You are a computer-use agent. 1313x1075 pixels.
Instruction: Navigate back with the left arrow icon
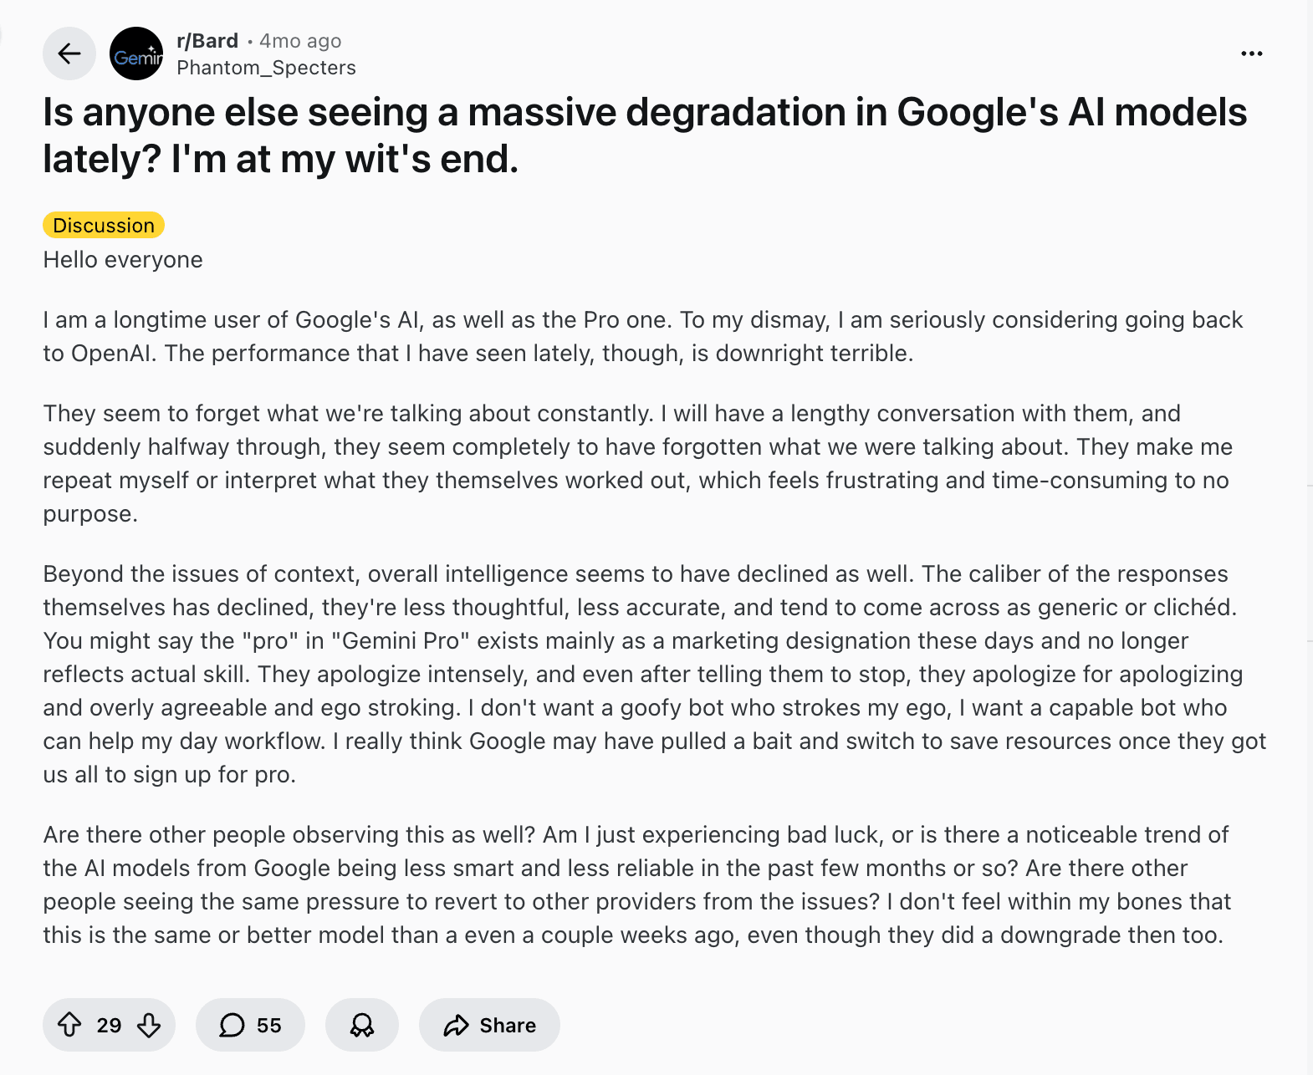pos(69,53)
